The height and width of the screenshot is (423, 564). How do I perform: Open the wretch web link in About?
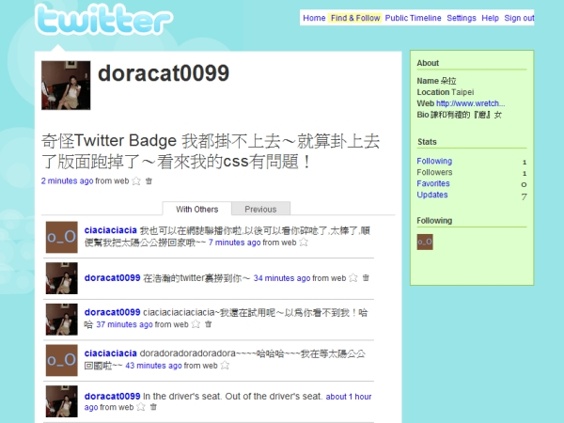coord(471,103)
